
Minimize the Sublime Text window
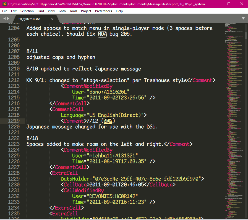(x=216, y=4)
